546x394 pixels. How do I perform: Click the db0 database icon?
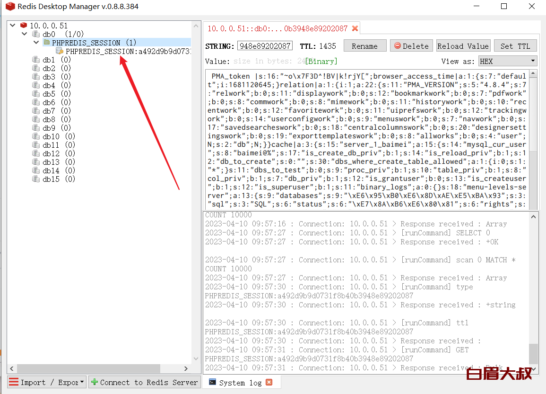pos(36,34)
